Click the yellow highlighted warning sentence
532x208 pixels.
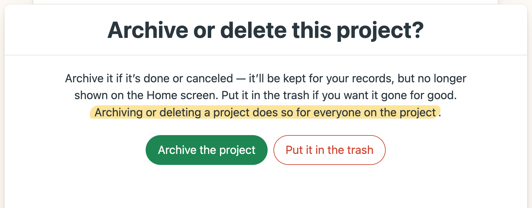tap(265, 112)
